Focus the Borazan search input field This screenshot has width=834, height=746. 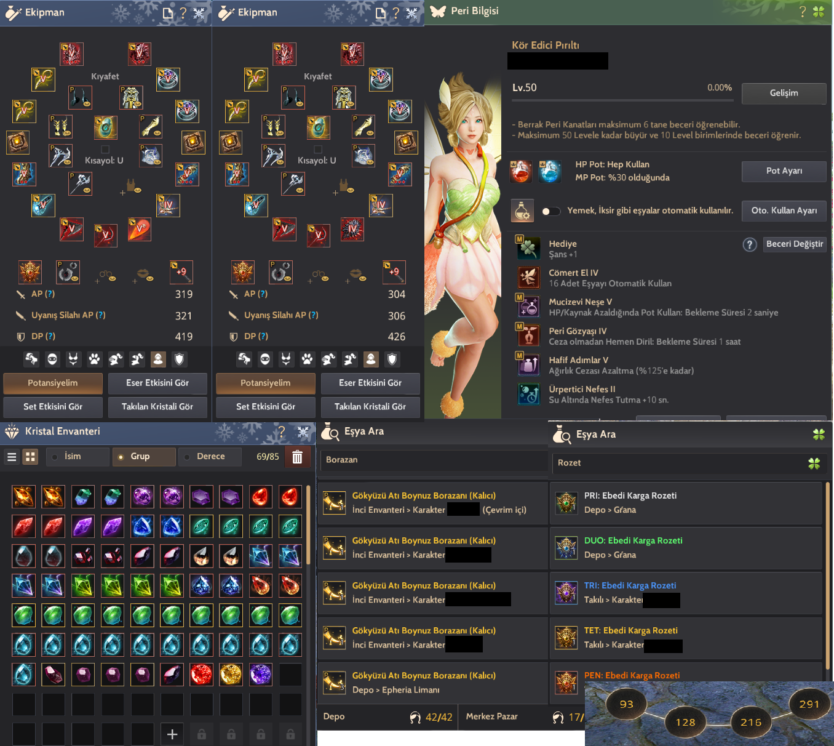tap(433, 460)
